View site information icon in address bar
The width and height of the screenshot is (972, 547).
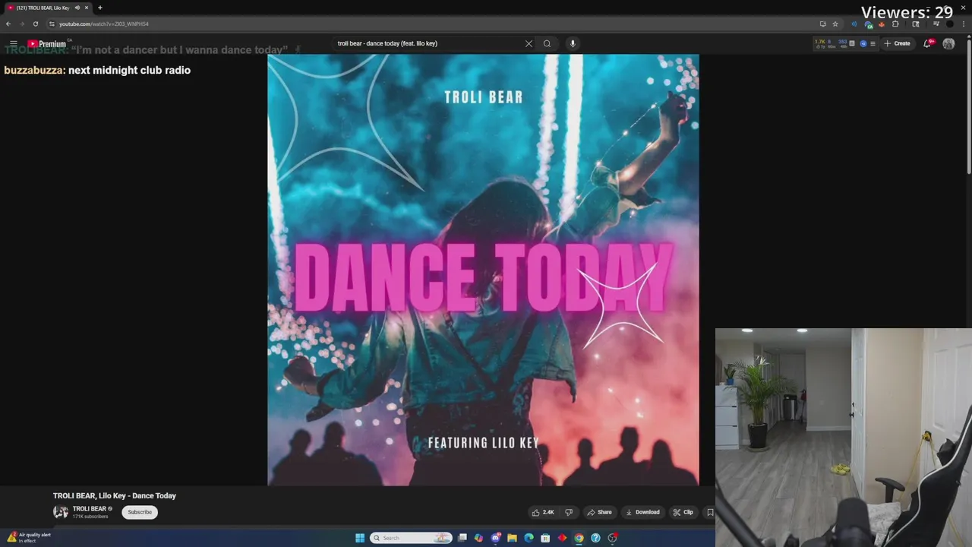coord(52,24)
